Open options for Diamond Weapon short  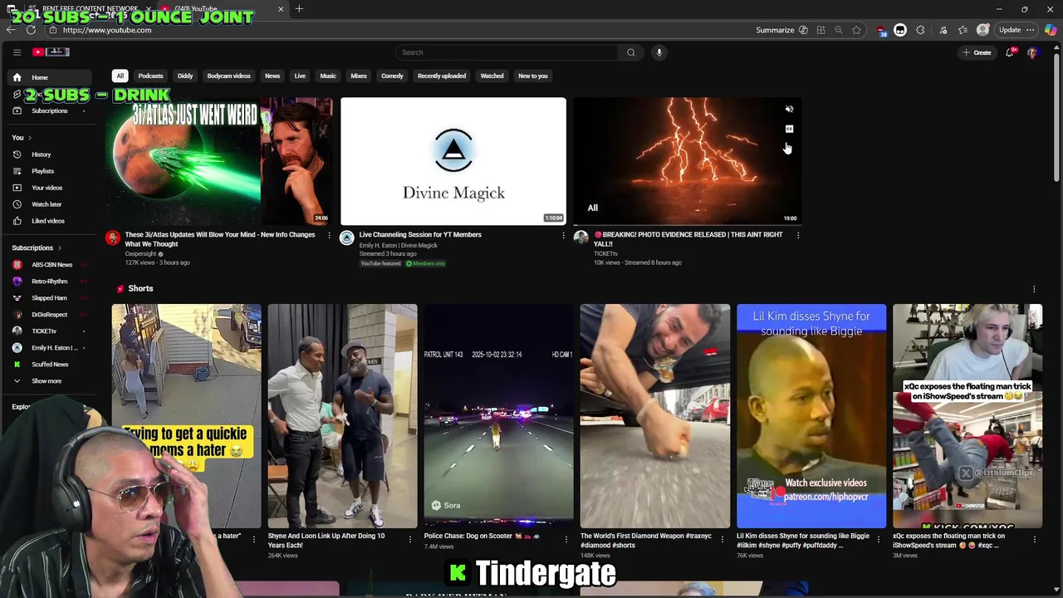722,539
